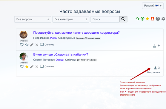166x109 pixels.
Task: Click the comment bubble icon on zucchini question
Action: 42,66
